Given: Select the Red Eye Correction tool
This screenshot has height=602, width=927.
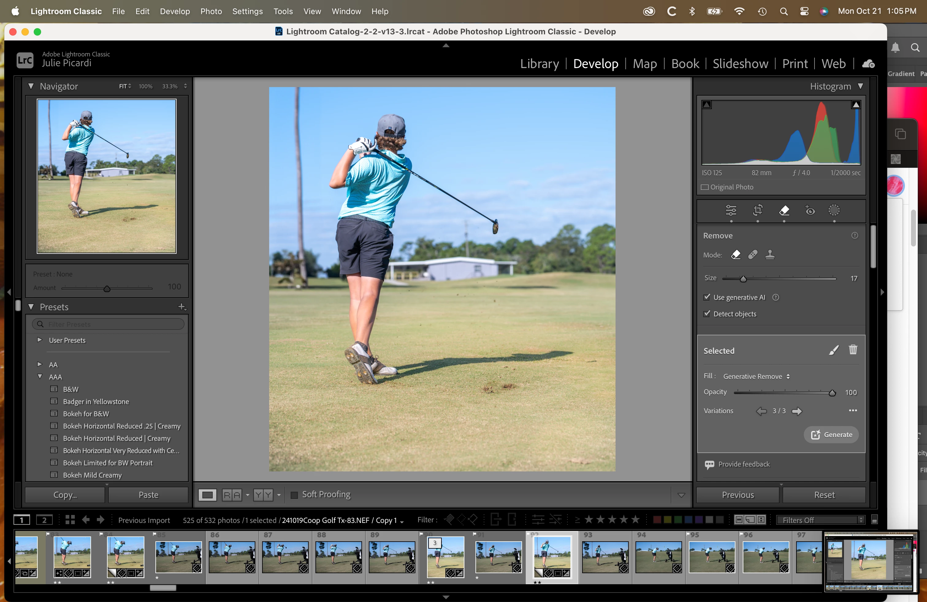Looking at the screenshot, I should click(x=810, y=210).
